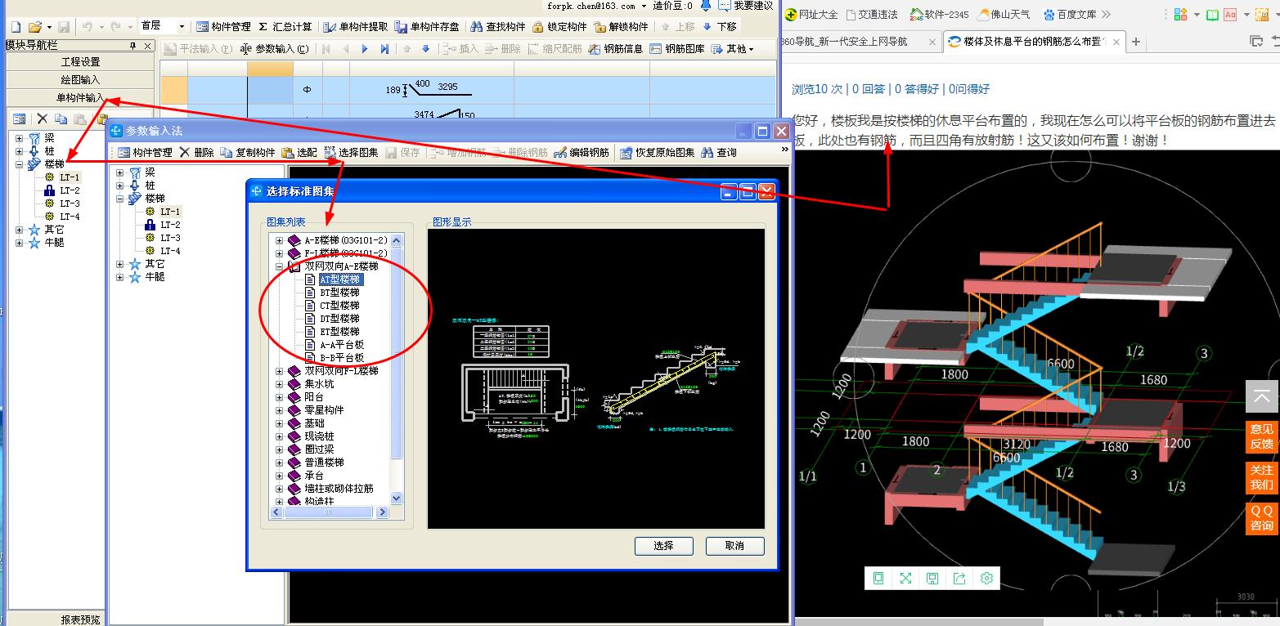Open the 首层 floor dropdown
The image size is (1280, 626).
coord(182,27)
